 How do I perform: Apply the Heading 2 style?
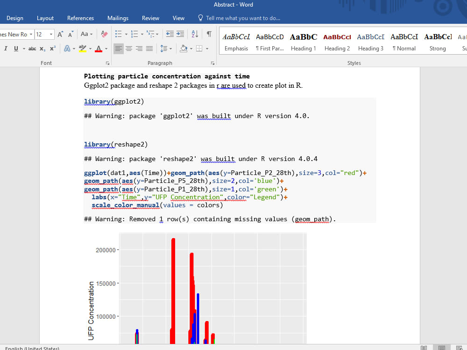[337, 42]
